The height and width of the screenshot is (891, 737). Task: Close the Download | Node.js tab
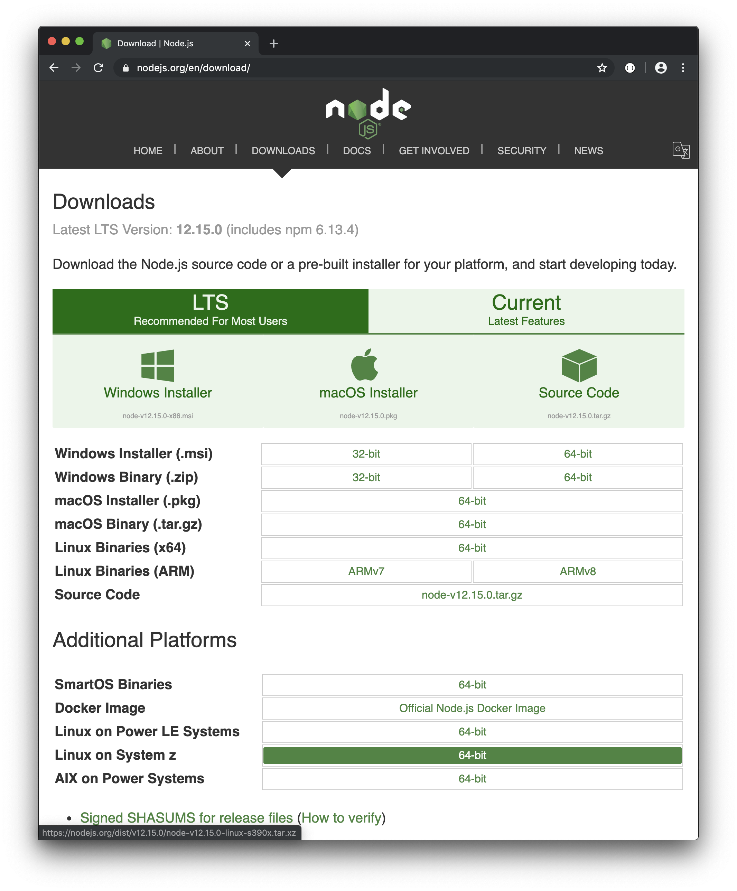pos(248,44)
